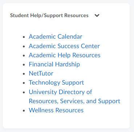
Task: Collapse the Student Help/Support Resources widget chevron
Action: coord(97,16)
